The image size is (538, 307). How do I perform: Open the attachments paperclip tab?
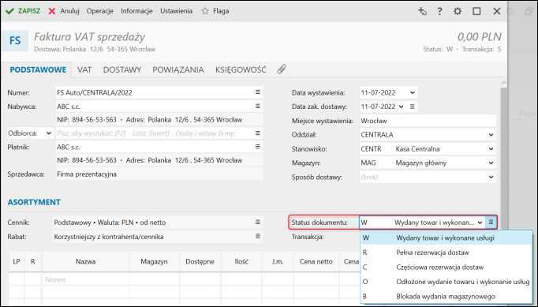point(282,69)
